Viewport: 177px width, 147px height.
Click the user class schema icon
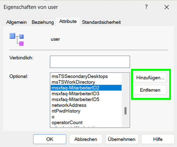coord(16,39)
